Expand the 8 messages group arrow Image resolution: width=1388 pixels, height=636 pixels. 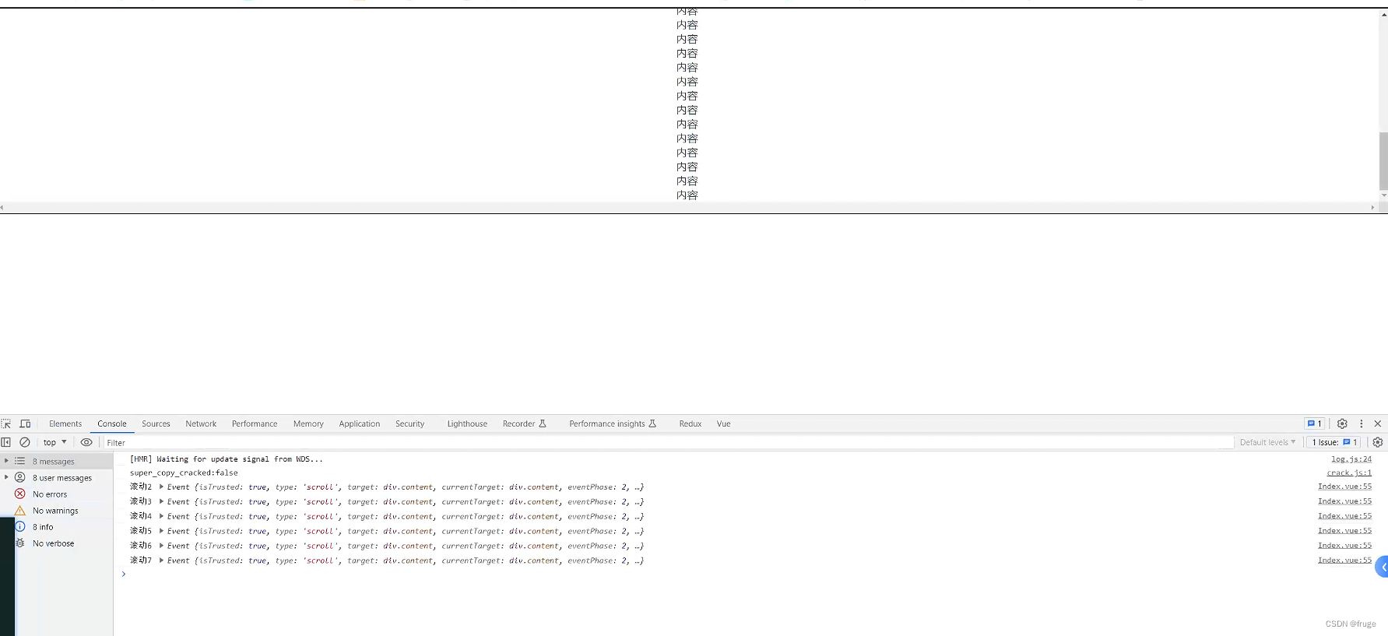[6, 461]
